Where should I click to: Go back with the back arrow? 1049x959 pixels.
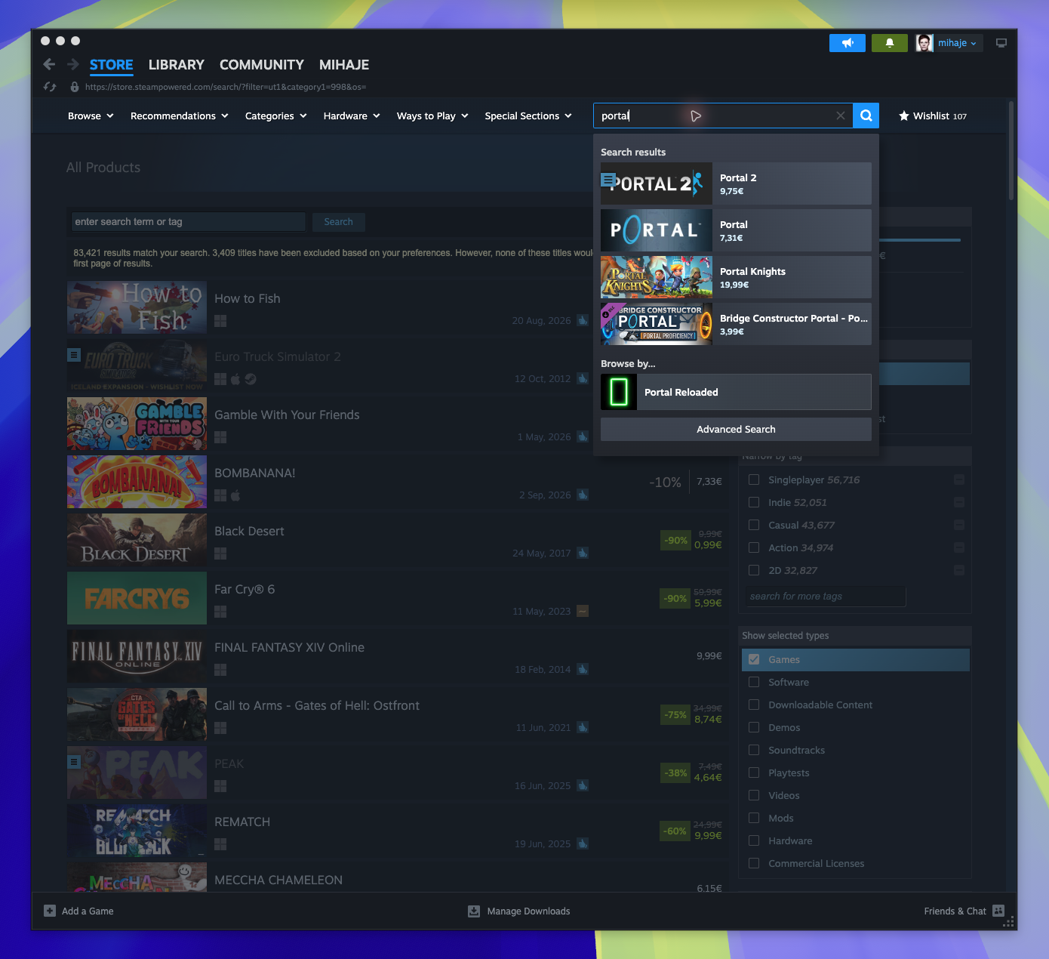coord(49,64)
